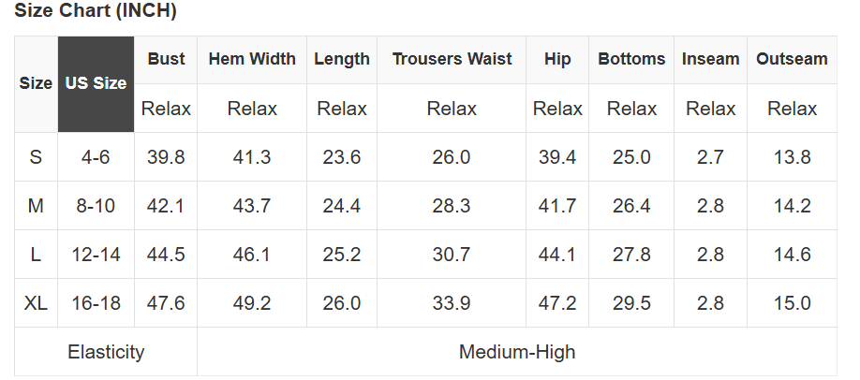Image resolution: width=860 pixels, height=380 pixels.
Task: Click the Hem Width column header
Action: click(252, 59)
